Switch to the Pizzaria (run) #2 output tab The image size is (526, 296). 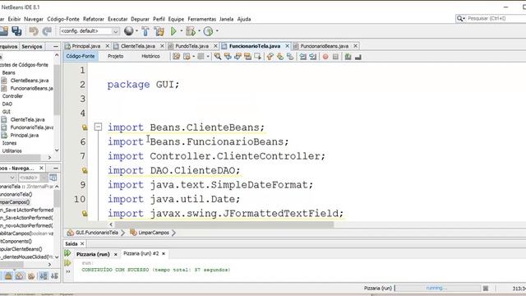tap(141, 253)
